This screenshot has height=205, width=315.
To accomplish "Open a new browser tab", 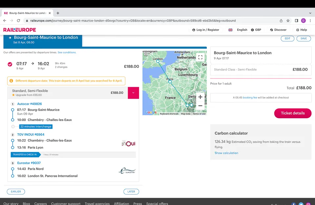I will 58,13.
